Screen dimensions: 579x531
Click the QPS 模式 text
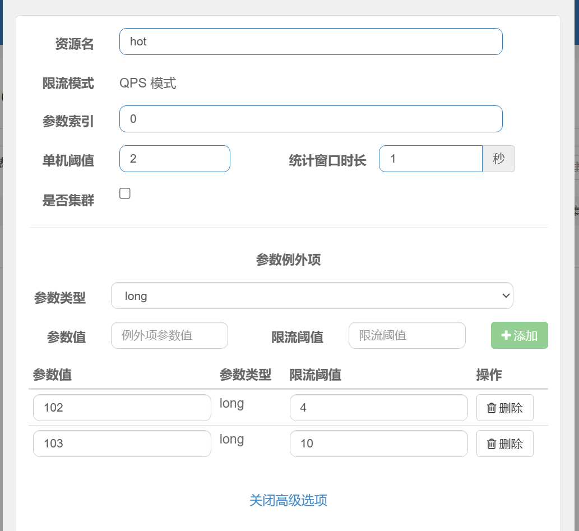tap(148, 83)
